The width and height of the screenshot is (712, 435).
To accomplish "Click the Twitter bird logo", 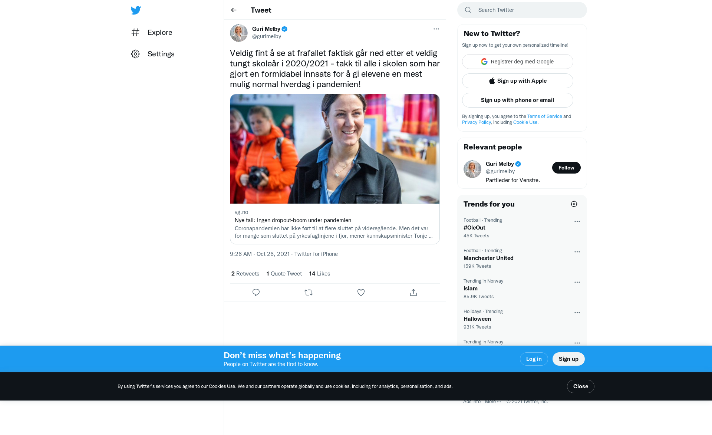I will click(x=136, y=10).
